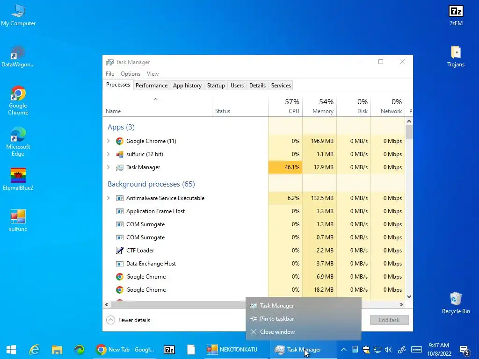
Task: Sort by Network column header
Action: (388, 106)
